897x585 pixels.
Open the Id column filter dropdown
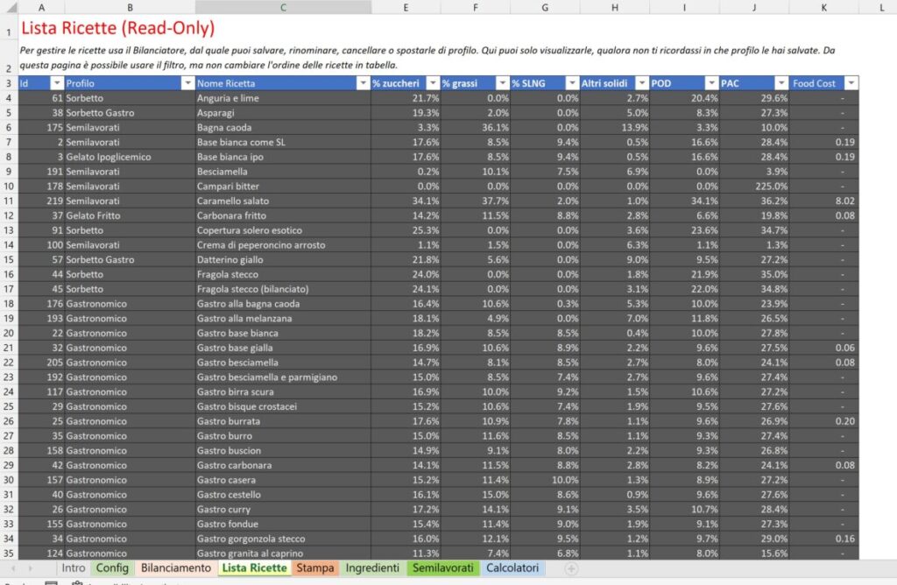coord(57,83)
